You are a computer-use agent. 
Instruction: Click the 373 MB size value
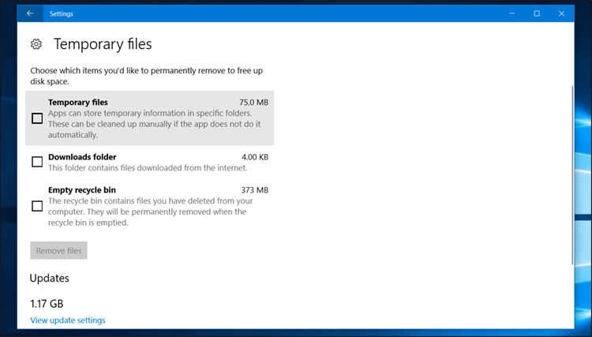click(255, 190)
